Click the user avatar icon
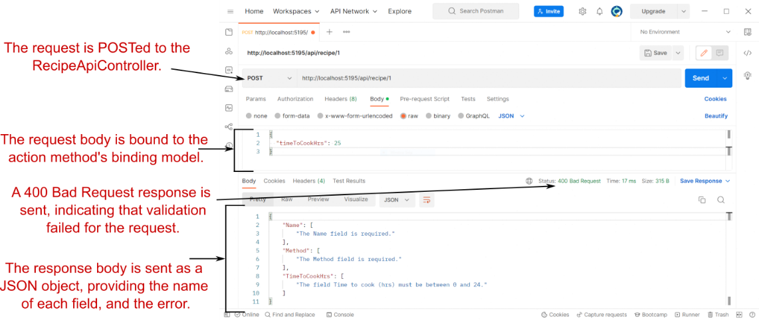This screenshot has height=320, width=759. click(616, 11)
